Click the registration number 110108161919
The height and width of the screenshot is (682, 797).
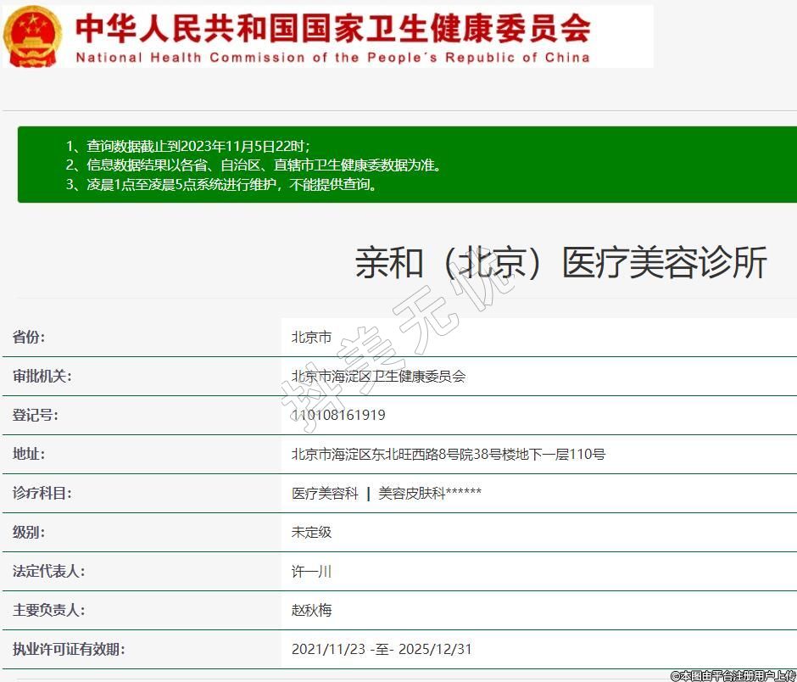(338, 415)
